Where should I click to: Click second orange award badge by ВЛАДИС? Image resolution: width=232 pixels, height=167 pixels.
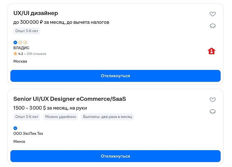(25, 42)
